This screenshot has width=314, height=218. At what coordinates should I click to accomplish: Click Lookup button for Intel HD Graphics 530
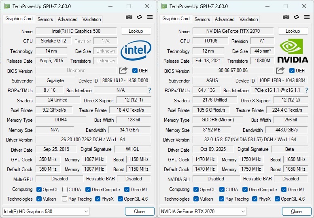pos(136,31)
